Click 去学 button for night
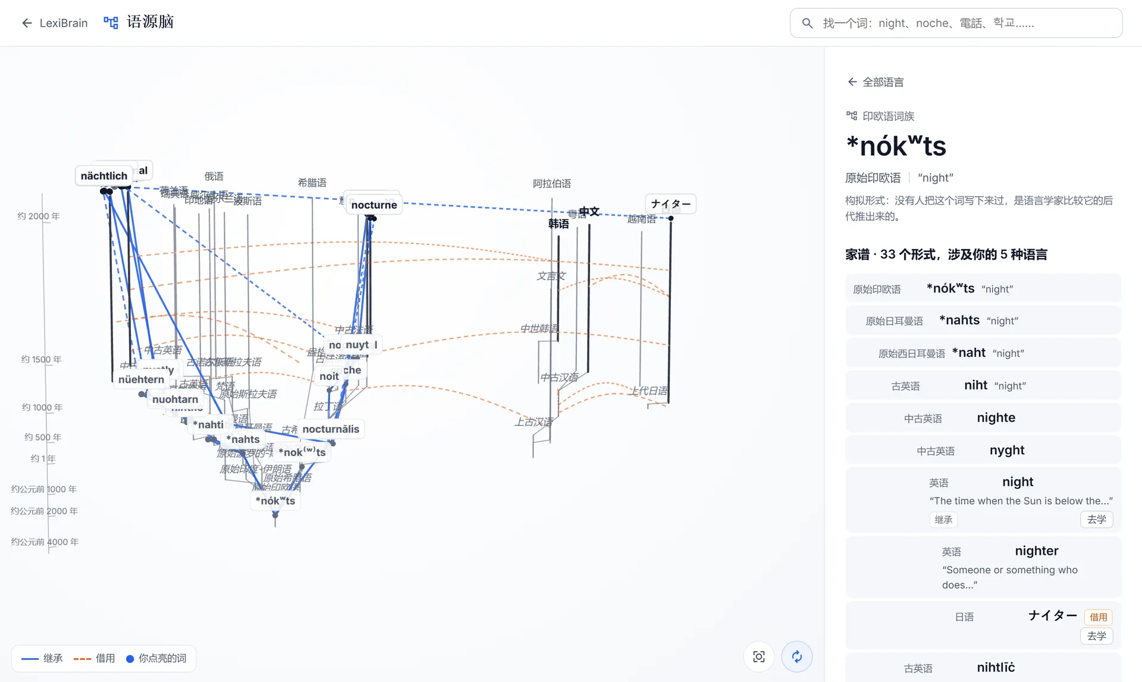This screenshot has width=1142, height=682. [x=1096, y=519]
